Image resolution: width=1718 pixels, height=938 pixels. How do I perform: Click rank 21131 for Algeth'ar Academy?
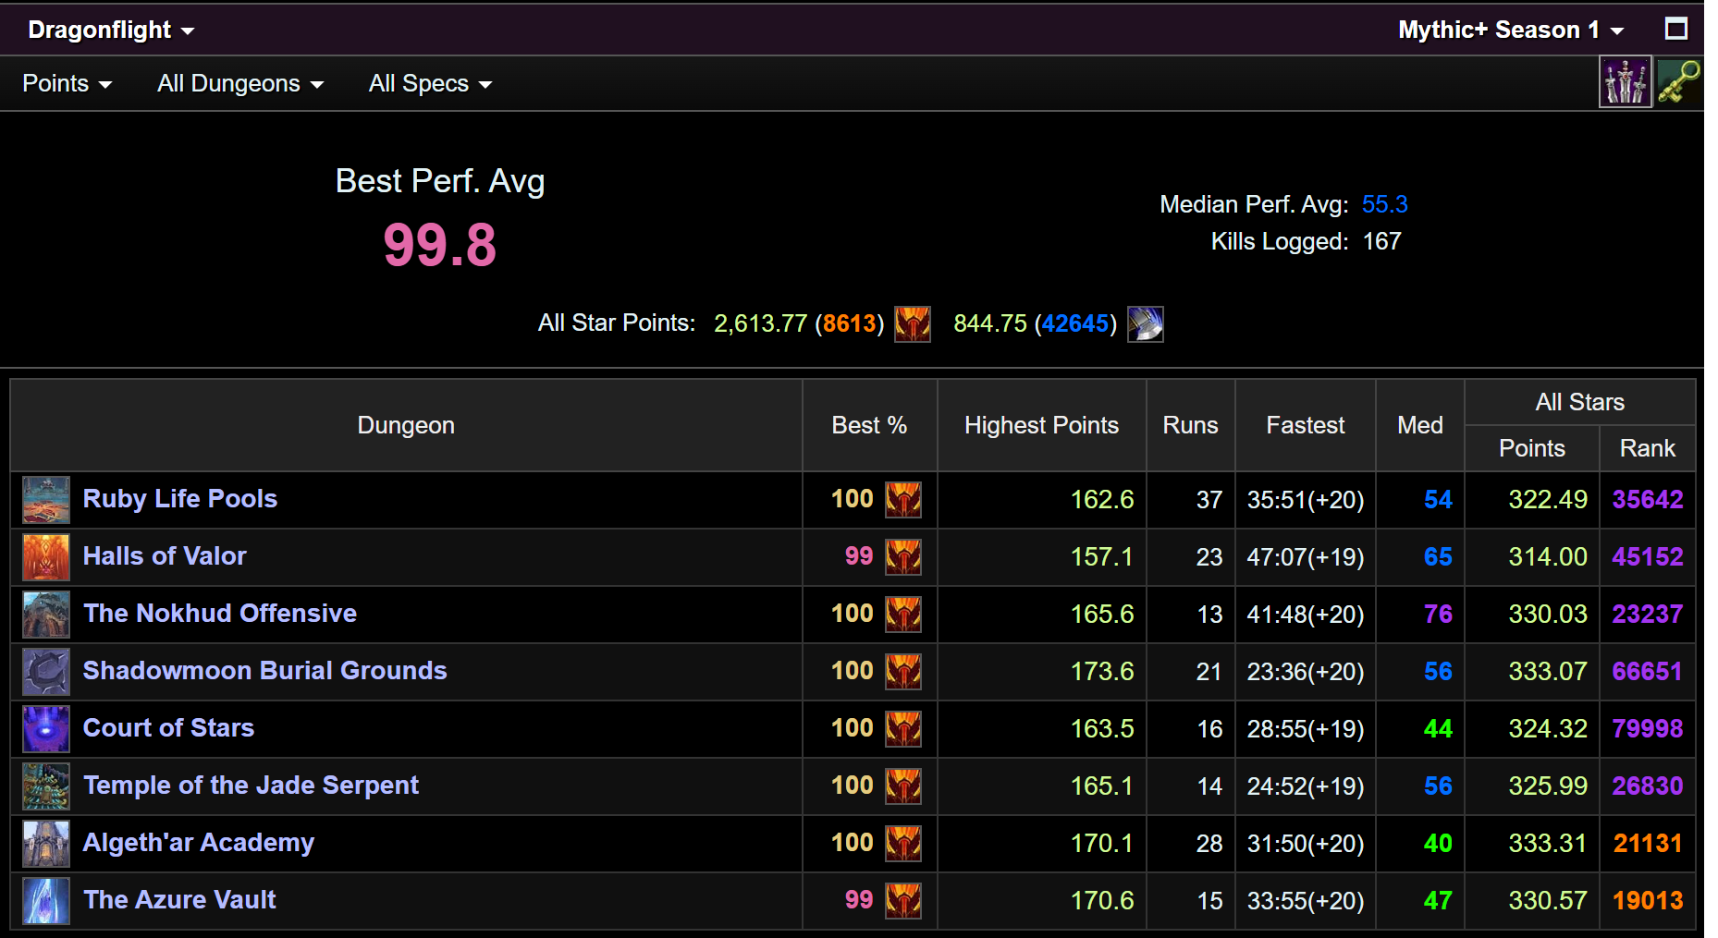(1648, 844)
